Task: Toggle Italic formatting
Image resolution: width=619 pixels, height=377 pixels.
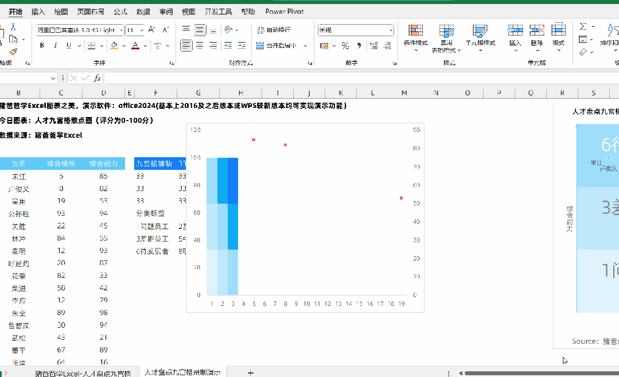Action: coord(55,46)
